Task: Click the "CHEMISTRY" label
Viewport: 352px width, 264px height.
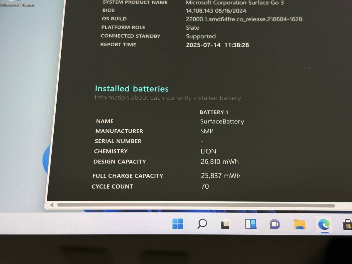Action: (111, 151)
